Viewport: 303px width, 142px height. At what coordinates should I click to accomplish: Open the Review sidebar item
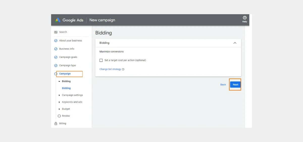tap(66, 116)
